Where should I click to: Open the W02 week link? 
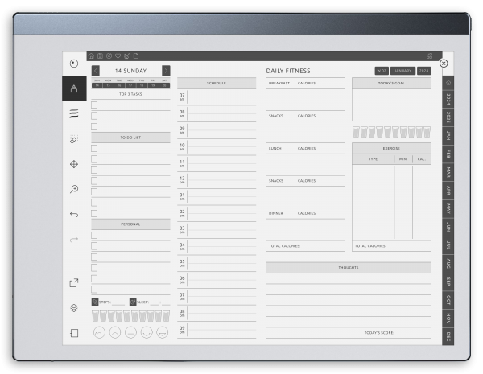(x=382, y=71)
